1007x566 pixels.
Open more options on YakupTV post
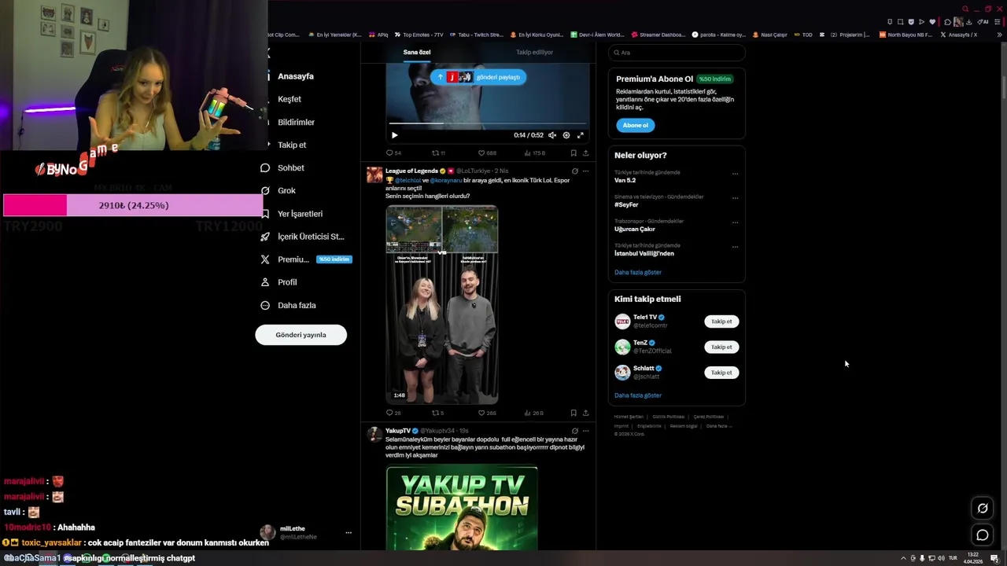click(585, 431)
